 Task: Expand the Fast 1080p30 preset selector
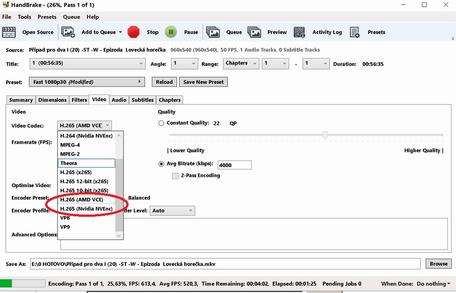[87, 82]
